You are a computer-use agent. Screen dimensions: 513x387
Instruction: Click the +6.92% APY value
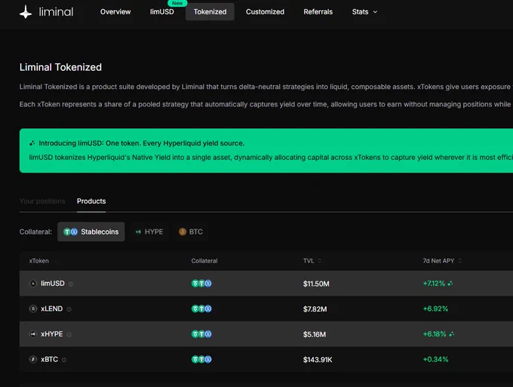435,309
